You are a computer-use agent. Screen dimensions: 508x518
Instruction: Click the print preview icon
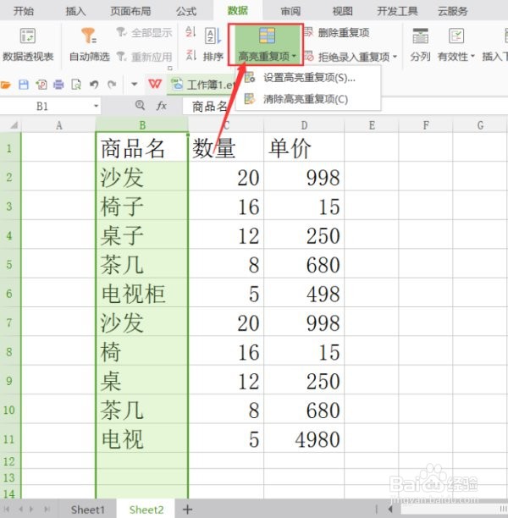76,85
